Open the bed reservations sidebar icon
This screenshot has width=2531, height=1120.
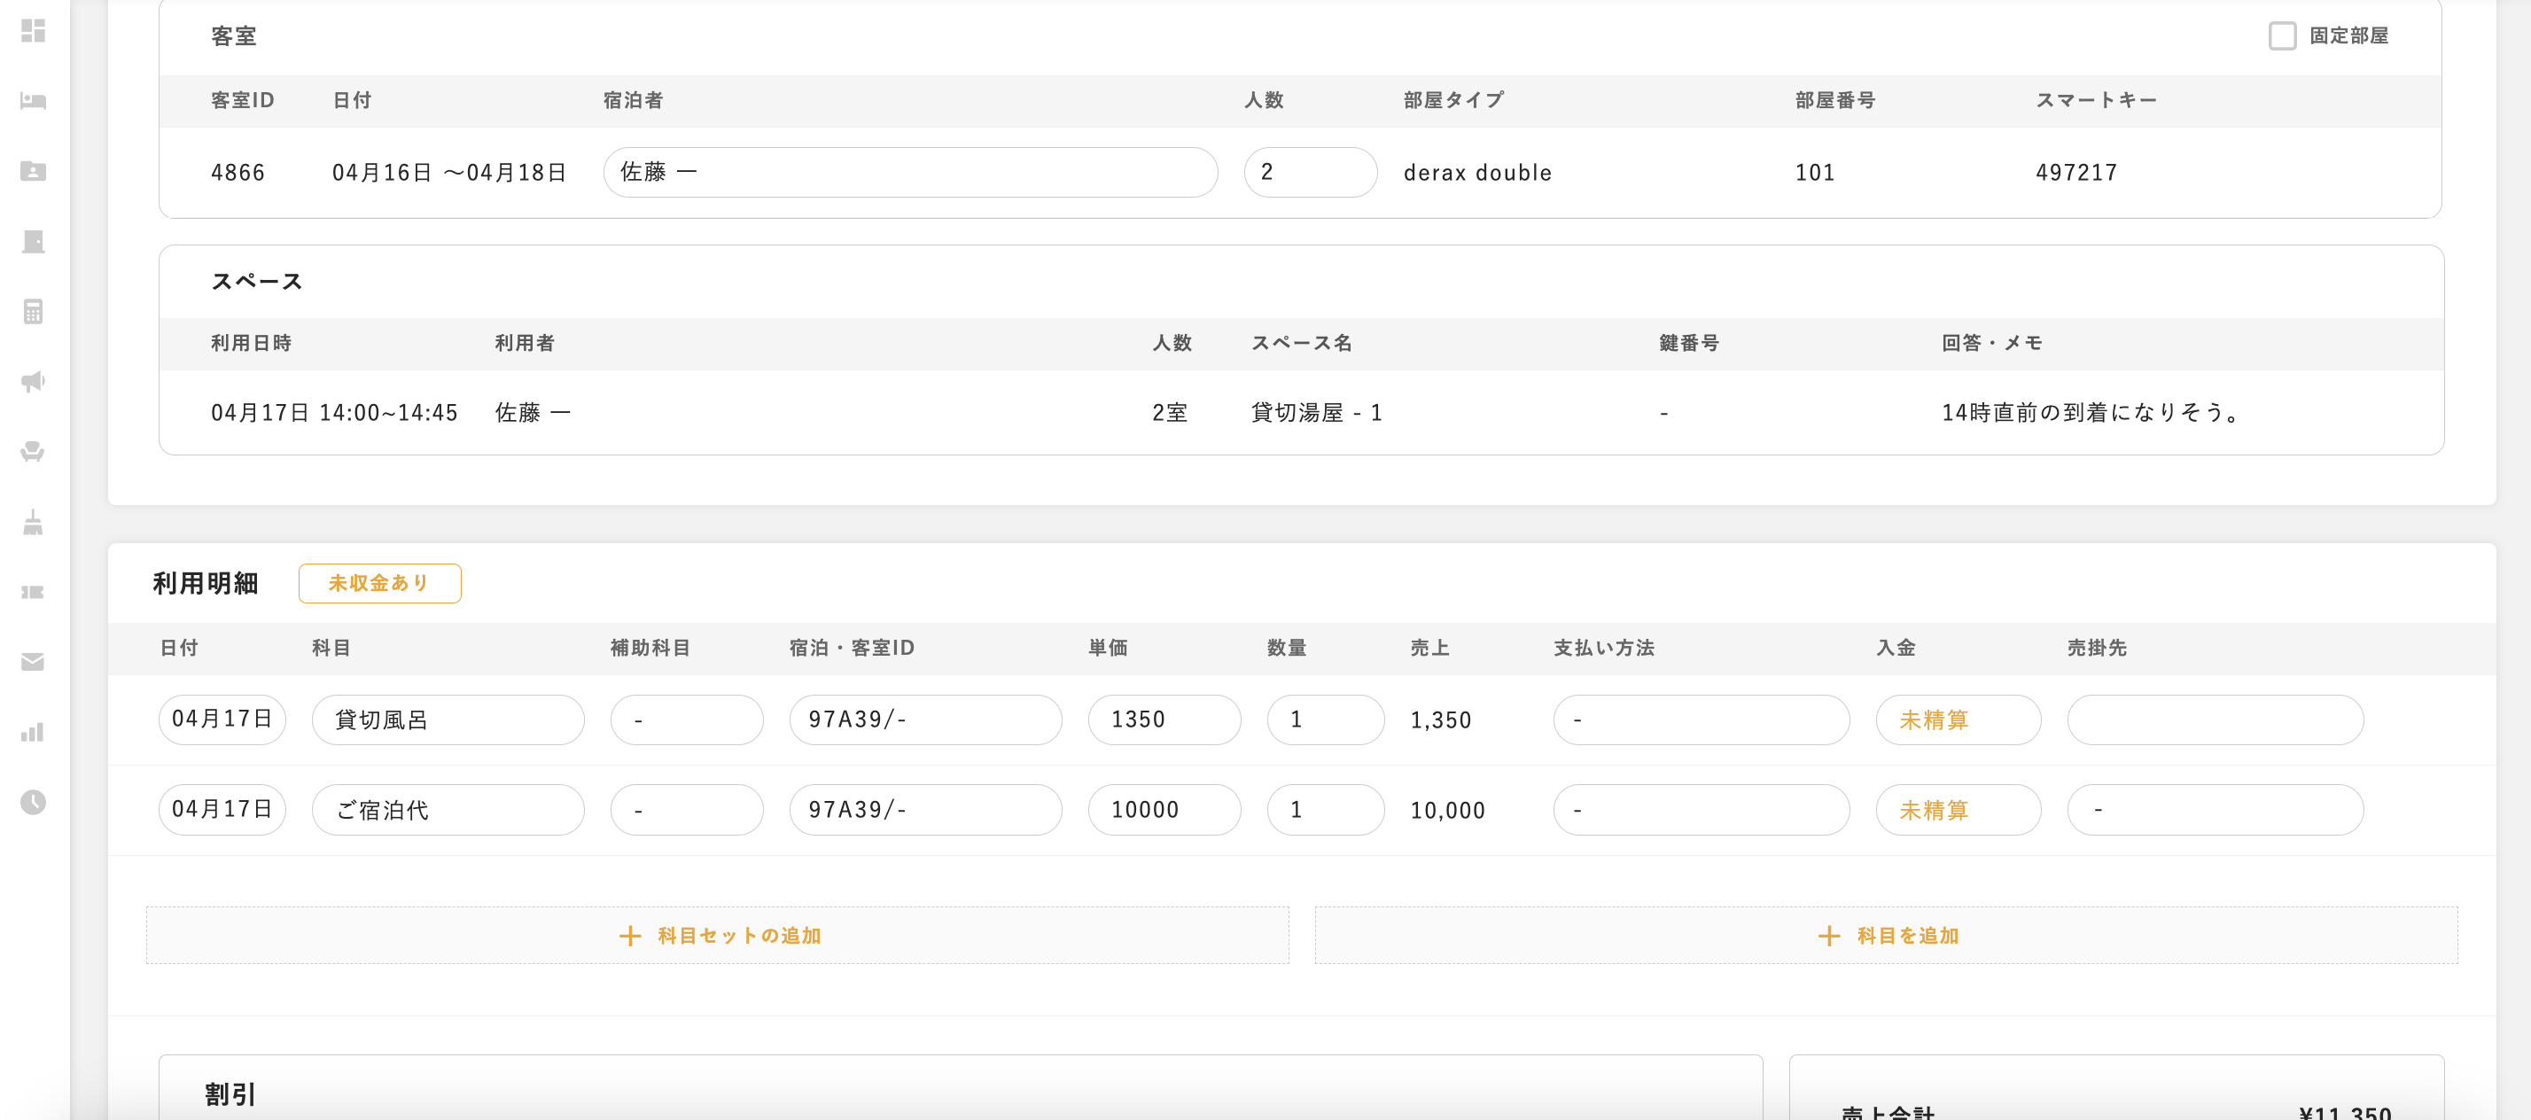point(34,101)
